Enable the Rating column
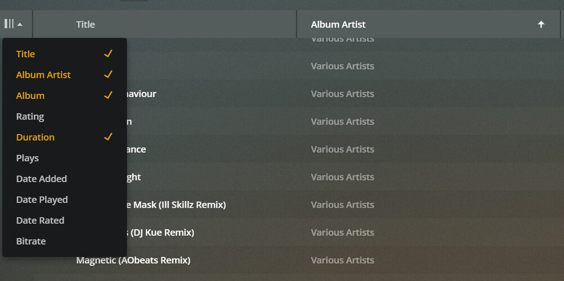The height and width of the screenshot is (281, 564). [x=30, y=117]
